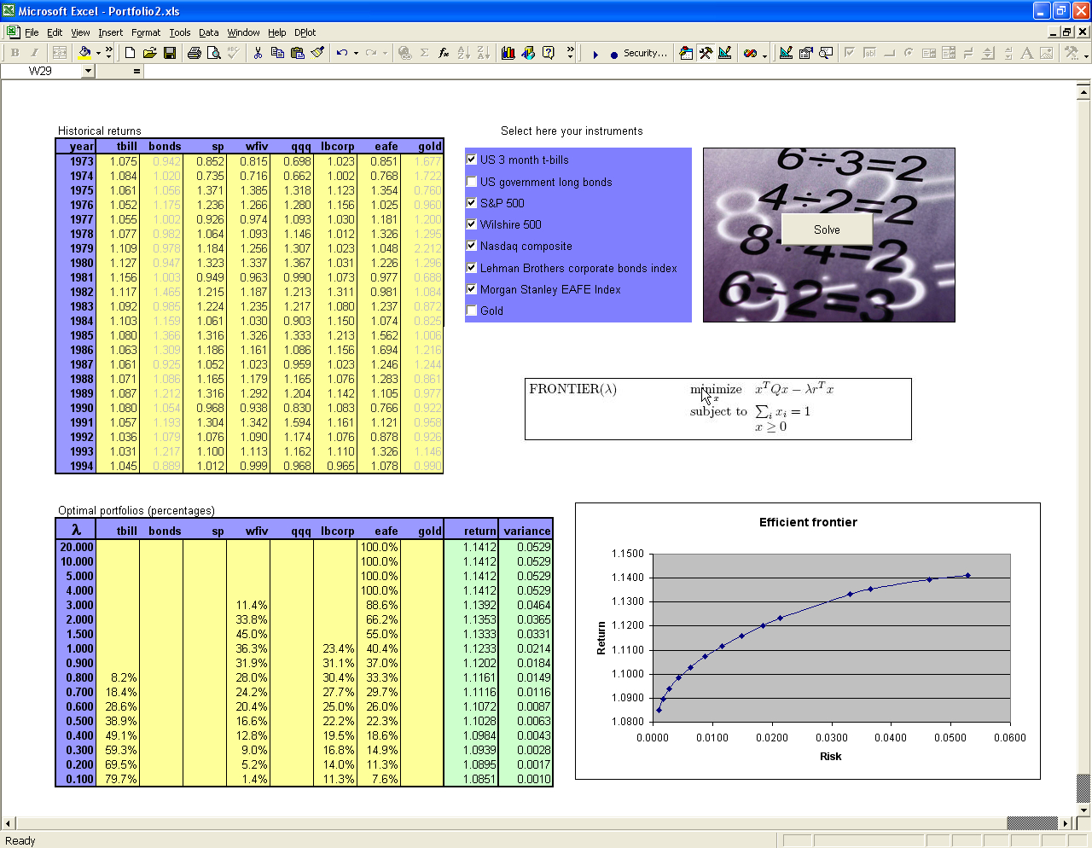Open the Fill Color dropdown arrow

(98, 53)
